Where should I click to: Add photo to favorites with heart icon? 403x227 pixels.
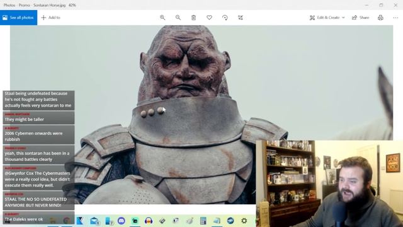click(209, 18)
